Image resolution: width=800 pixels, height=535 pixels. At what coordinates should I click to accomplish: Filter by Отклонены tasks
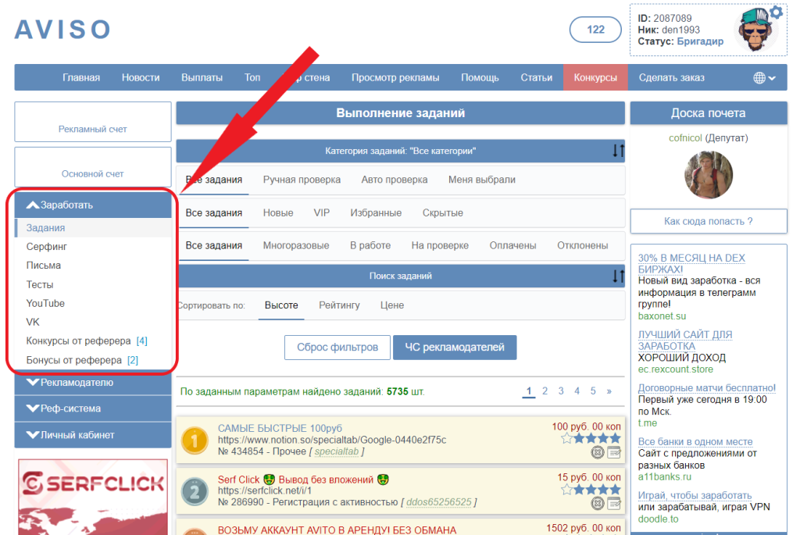[x=583, y=245]
